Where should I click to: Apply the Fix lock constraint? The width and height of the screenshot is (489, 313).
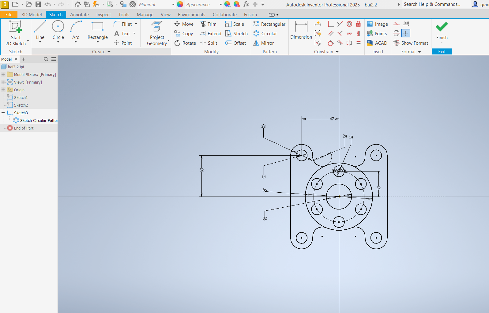[x=358, y=24]
